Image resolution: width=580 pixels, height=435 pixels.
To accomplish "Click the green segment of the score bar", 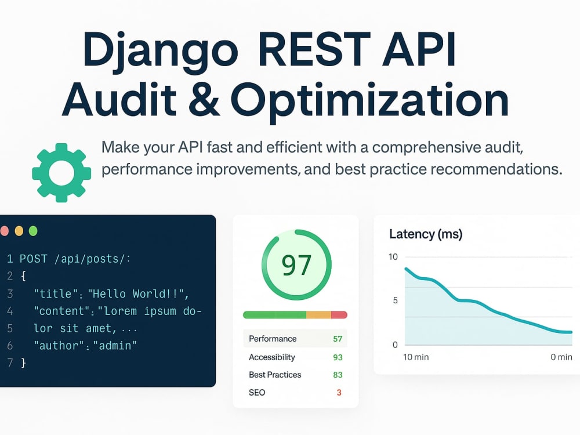I will [274, 315].
